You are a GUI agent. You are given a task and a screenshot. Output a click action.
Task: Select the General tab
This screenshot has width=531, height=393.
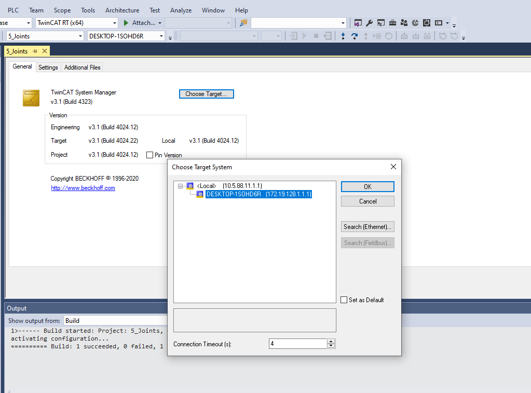[x=22, y=66]
